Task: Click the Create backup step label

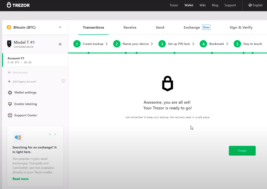Action: [x=93, y=44]
